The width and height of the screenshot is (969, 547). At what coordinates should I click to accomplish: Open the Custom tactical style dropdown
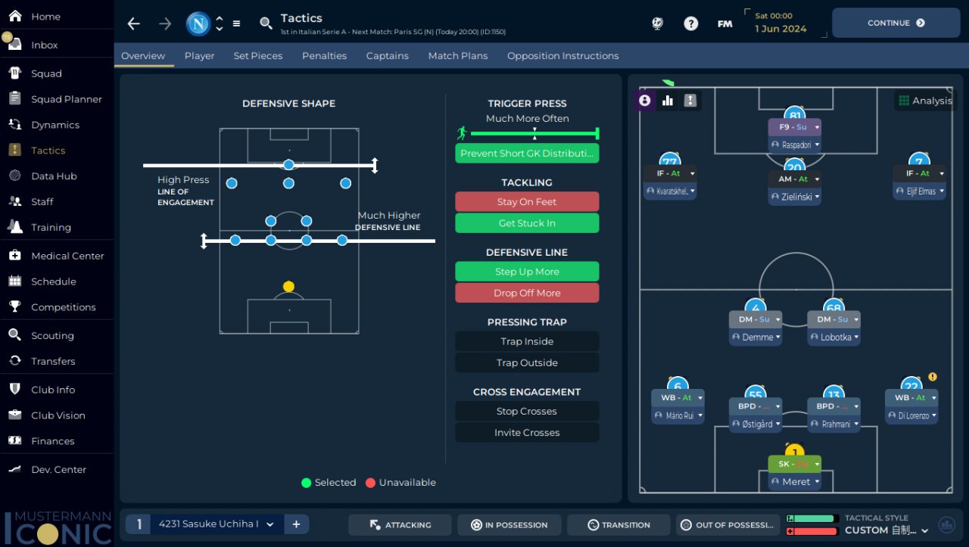pos(887,530)
